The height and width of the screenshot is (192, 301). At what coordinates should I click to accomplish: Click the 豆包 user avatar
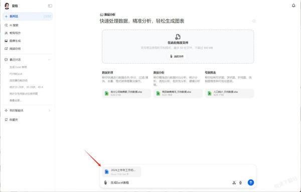pyautogui.click(x=7, y=6)
